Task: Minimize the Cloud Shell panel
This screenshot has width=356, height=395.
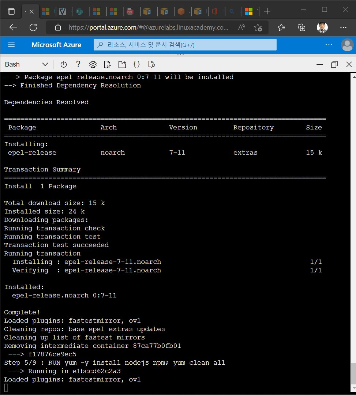Action: (320, 64)
